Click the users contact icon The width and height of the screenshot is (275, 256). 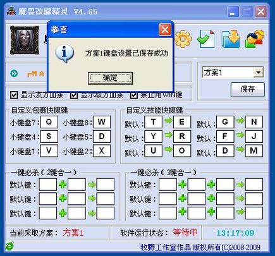pyautogui.click(x=255, y=39)
